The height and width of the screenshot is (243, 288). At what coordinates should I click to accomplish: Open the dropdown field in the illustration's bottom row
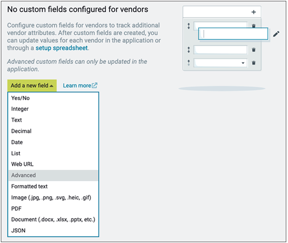coord(243,63)
